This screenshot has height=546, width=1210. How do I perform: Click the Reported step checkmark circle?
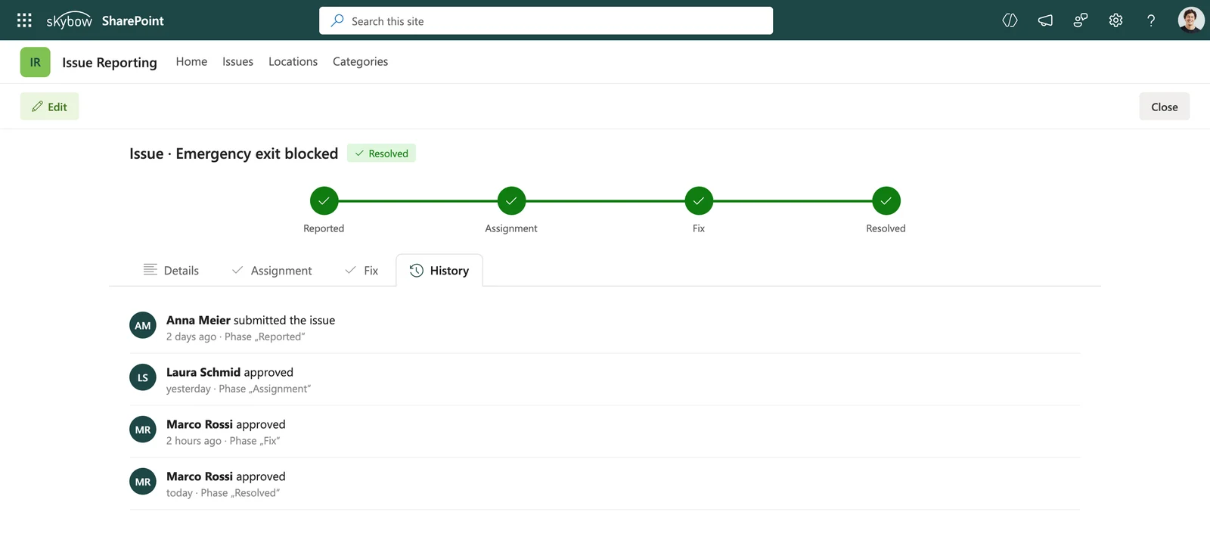(x=324, y=201)
